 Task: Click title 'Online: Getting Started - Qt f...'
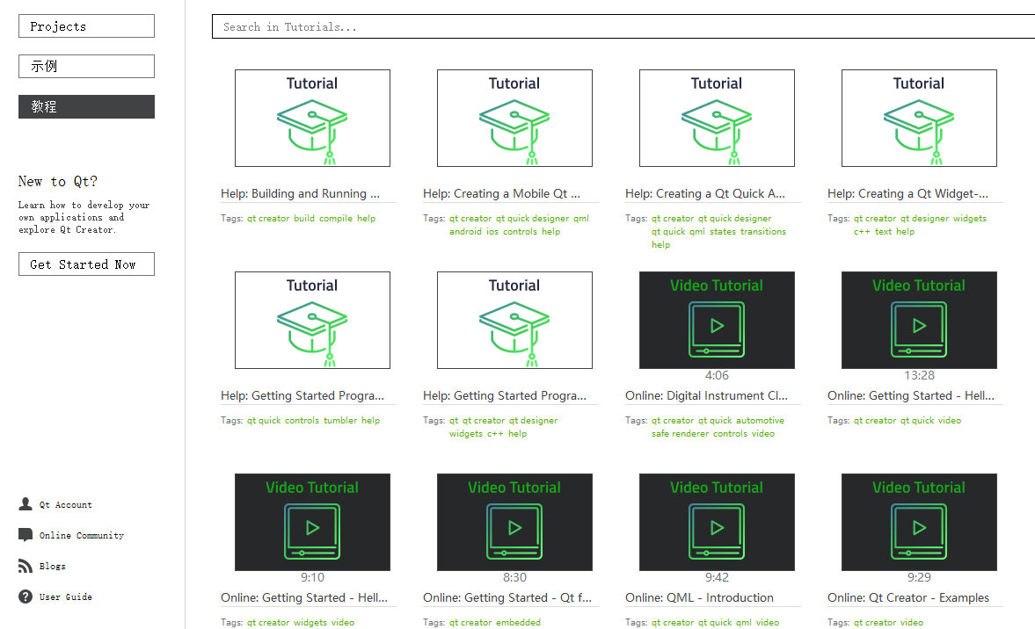507,597
